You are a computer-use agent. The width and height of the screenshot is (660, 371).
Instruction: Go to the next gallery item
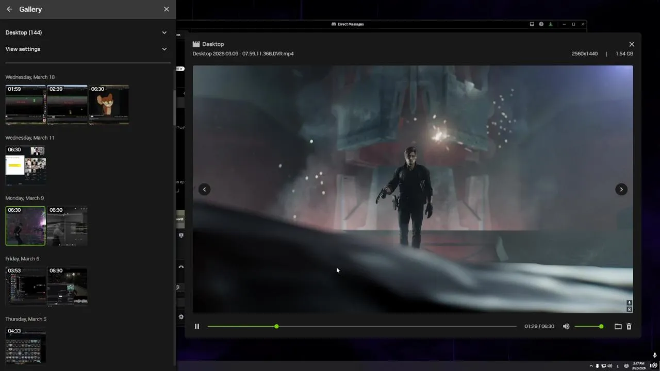[x=621, y=189]
